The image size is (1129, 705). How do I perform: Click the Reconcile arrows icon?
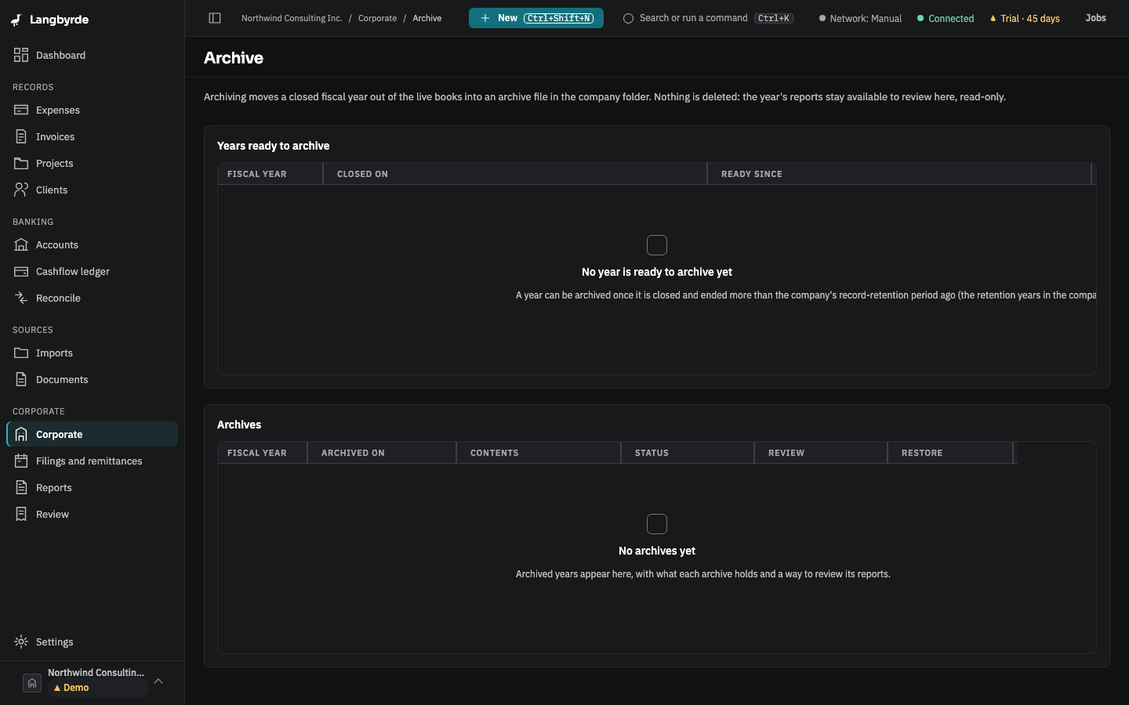point(21,298)
